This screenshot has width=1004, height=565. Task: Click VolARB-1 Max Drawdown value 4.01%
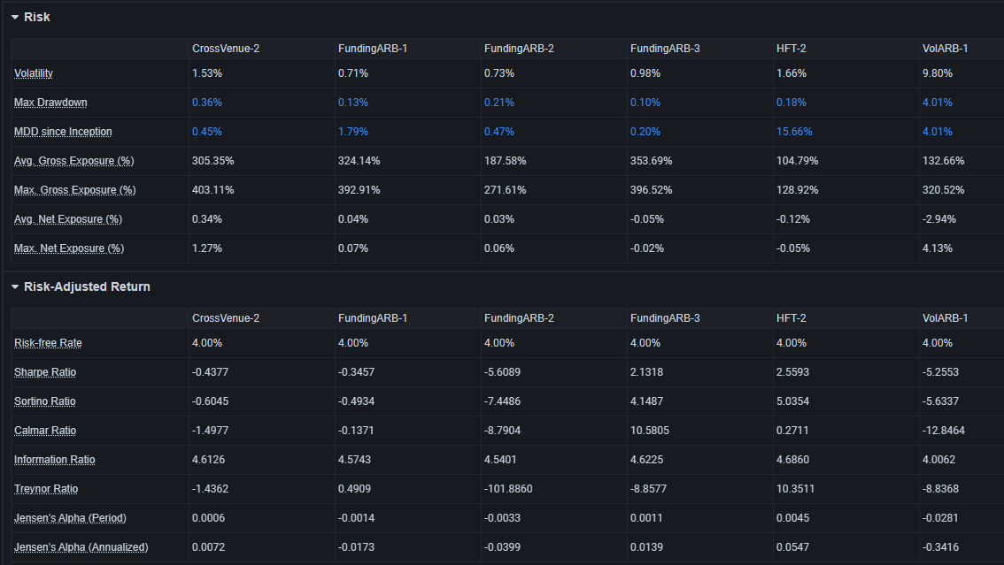coord(938,103)
